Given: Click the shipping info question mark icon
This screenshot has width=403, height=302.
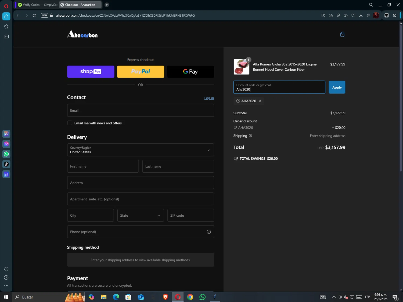Looking at the screenshot, I should point(250,136).
